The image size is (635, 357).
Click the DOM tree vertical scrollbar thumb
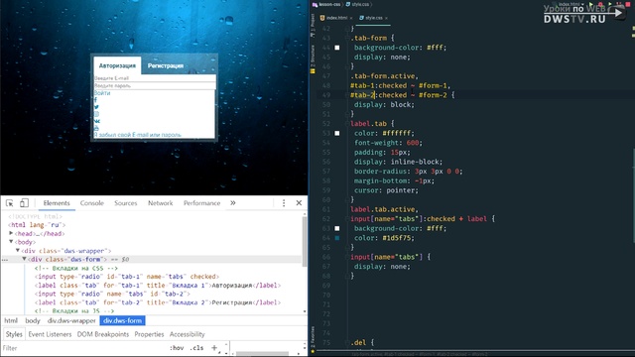[x=305, y=242]
